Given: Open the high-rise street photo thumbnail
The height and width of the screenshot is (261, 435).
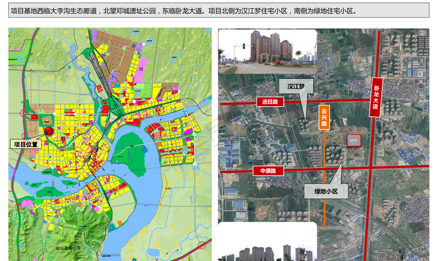Looking at the screenshot, I should point(268,52).
